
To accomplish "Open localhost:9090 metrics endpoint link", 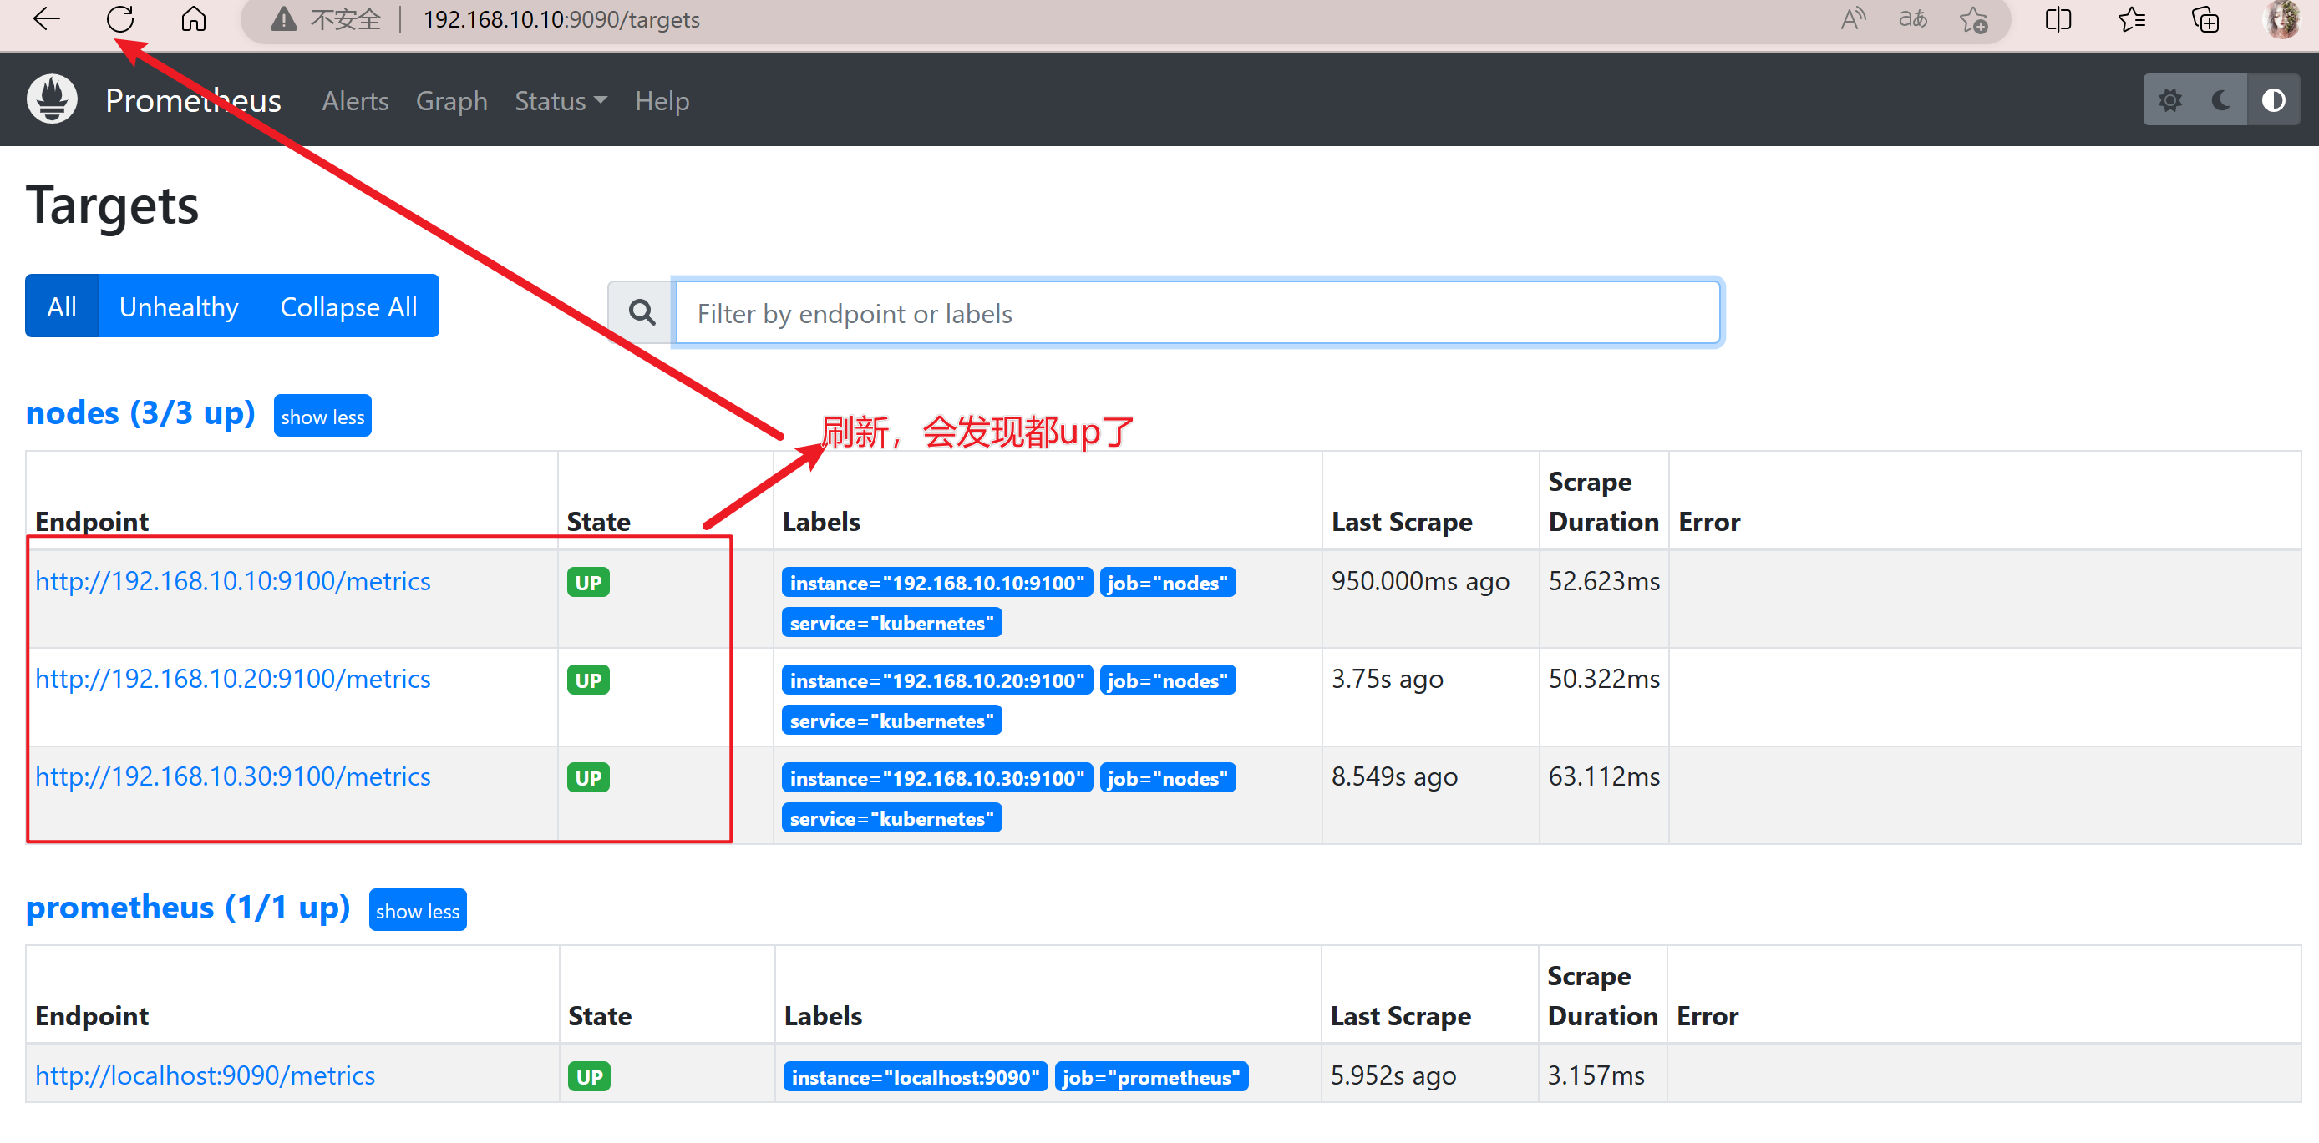I will coord(206,1075).
